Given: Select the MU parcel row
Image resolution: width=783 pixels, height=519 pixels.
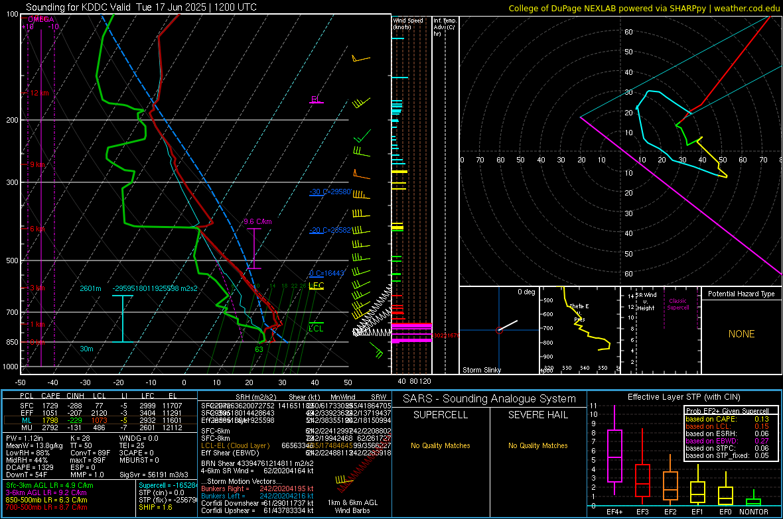Looking at the screenshot, I should [101, 428].
